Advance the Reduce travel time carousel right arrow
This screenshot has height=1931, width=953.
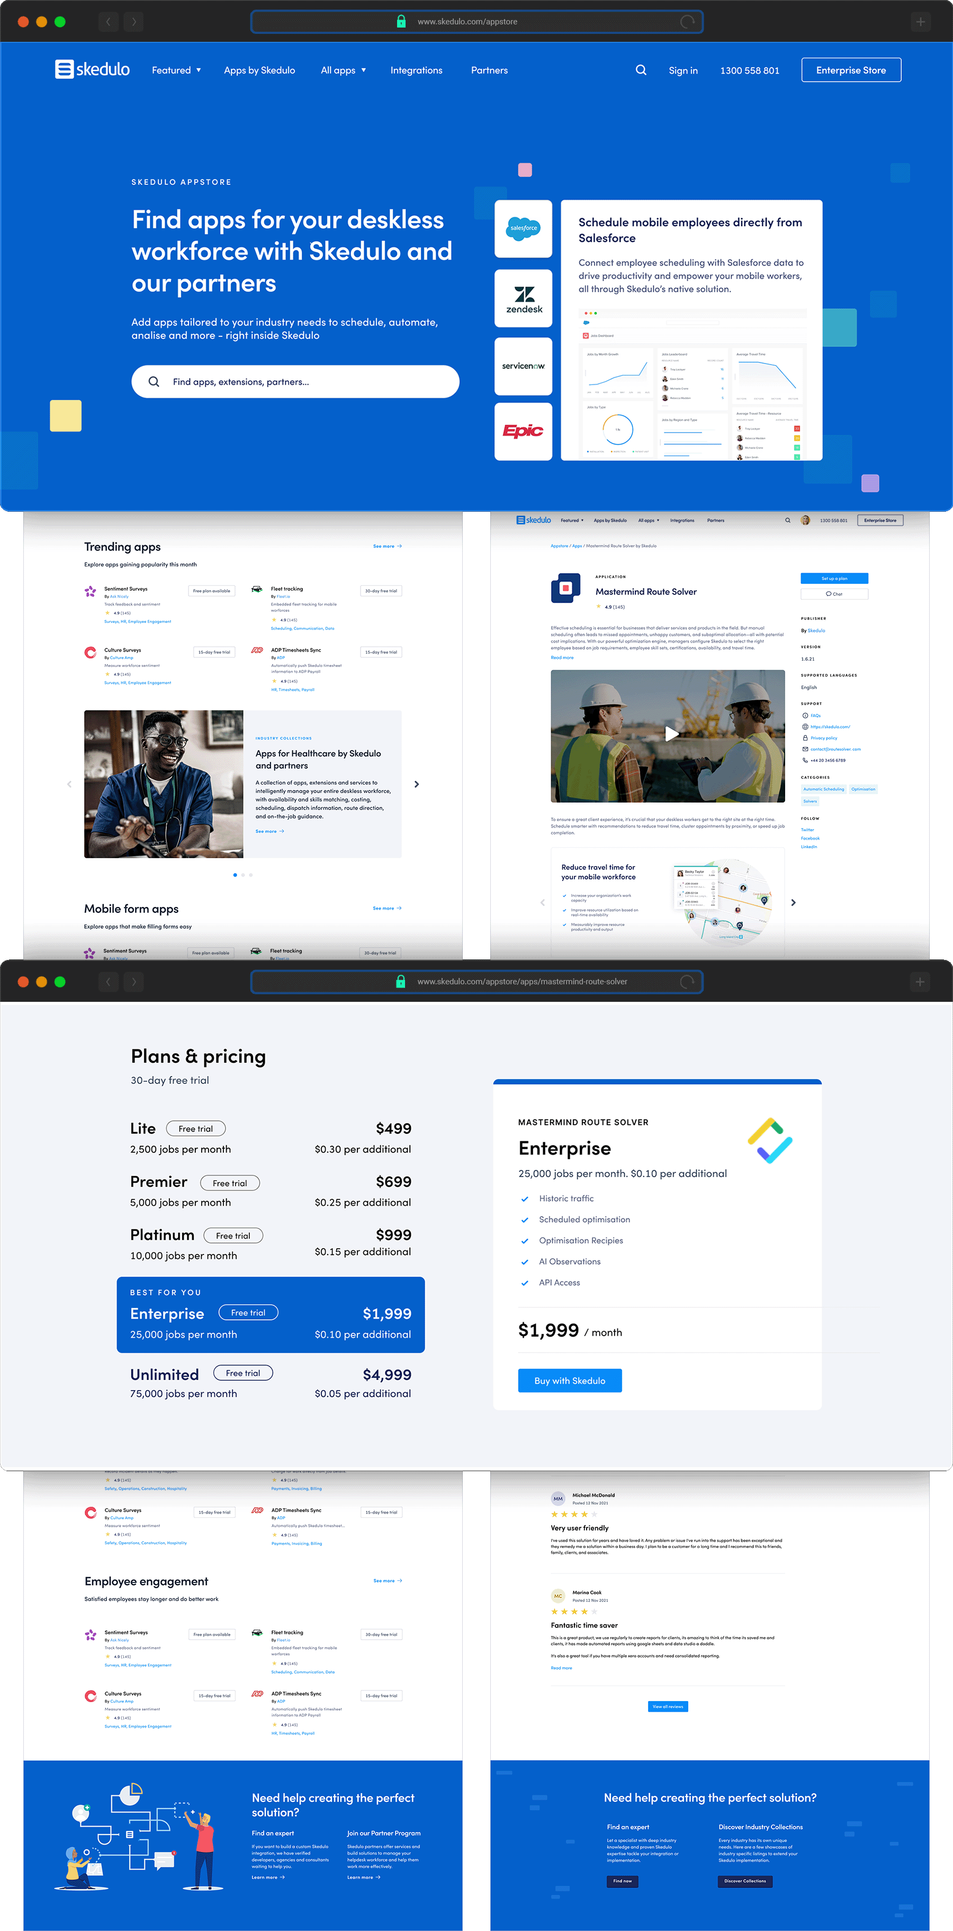pyautogui.click(x=793, y=903)
